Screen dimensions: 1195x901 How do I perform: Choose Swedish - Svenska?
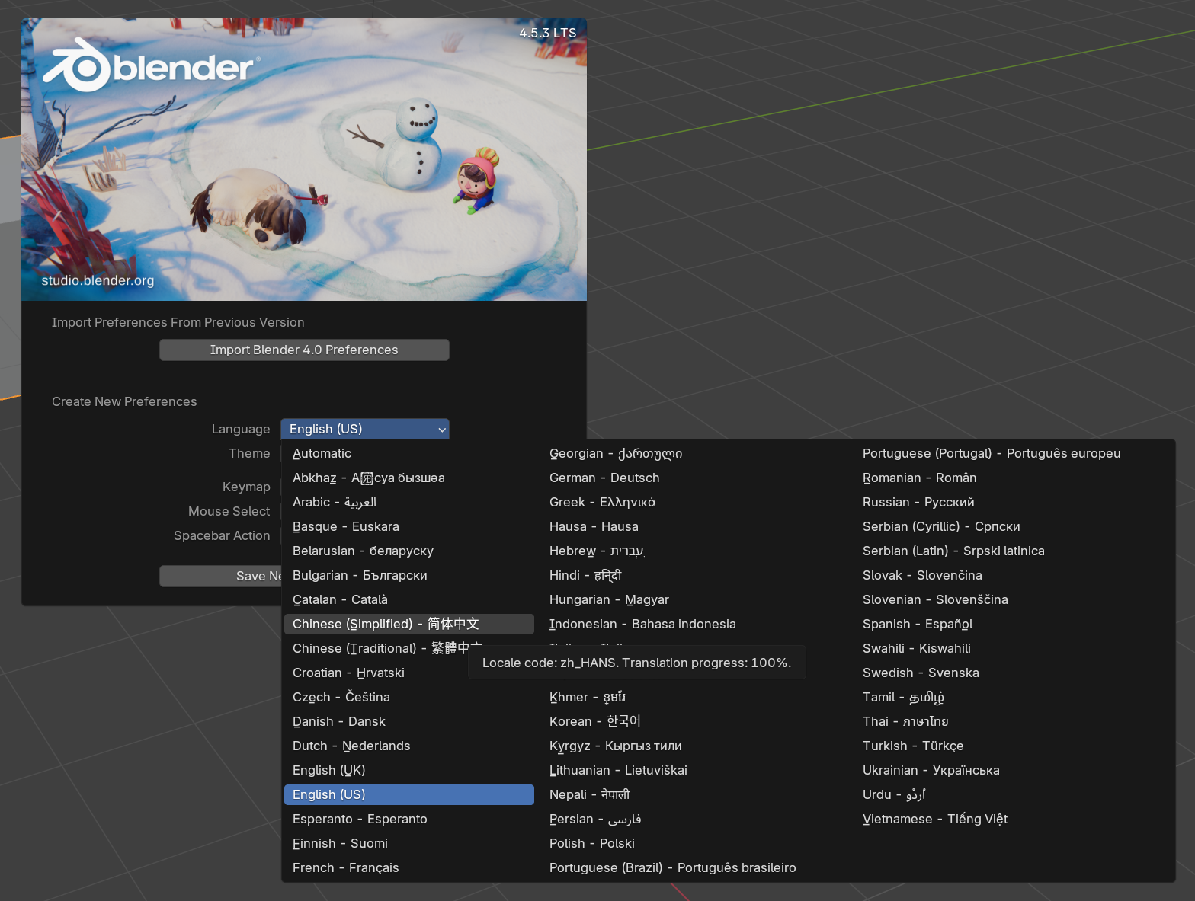point(1014,673)
